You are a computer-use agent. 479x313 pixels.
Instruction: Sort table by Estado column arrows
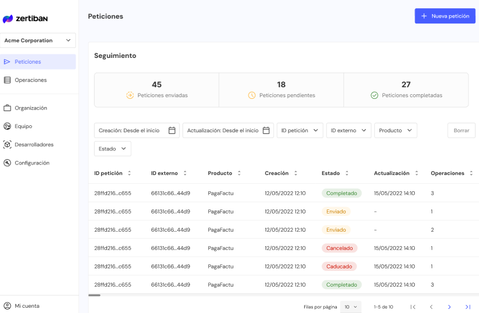(347, 173)
